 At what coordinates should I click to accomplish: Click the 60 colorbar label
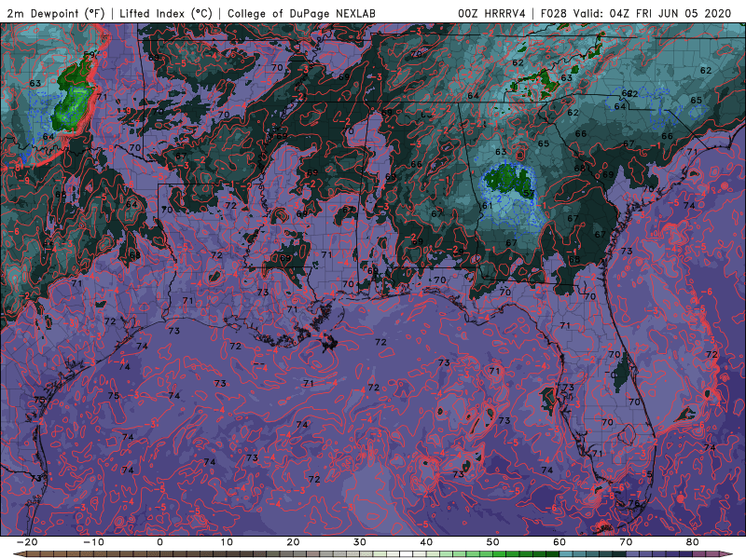pyautogui.click(x=559, y=542)
